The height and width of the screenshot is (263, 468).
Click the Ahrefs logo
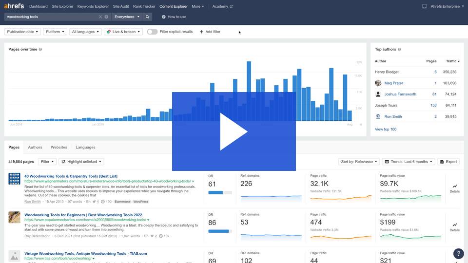[x=14, y=6]
